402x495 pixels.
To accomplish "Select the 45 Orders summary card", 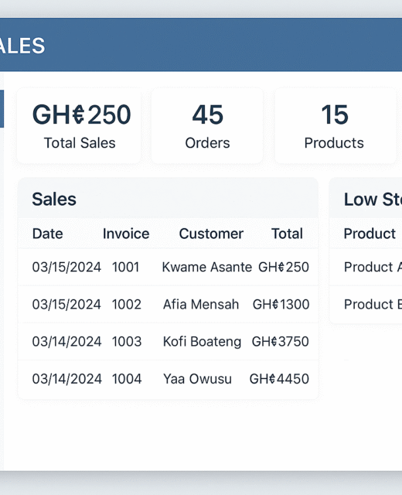I will (x=207, y=125).
